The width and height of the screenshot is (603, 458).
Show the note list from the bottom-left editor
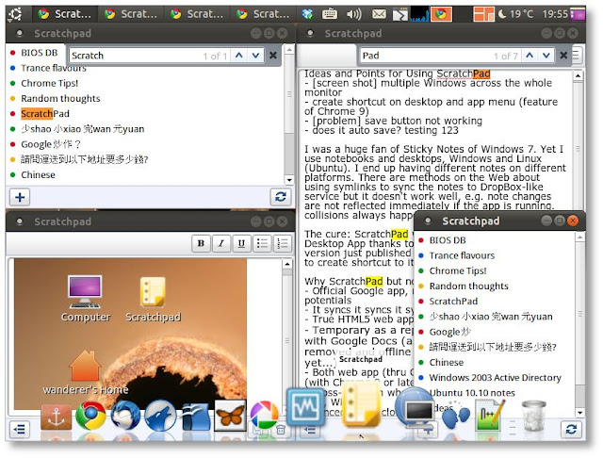tap(19, 429)
